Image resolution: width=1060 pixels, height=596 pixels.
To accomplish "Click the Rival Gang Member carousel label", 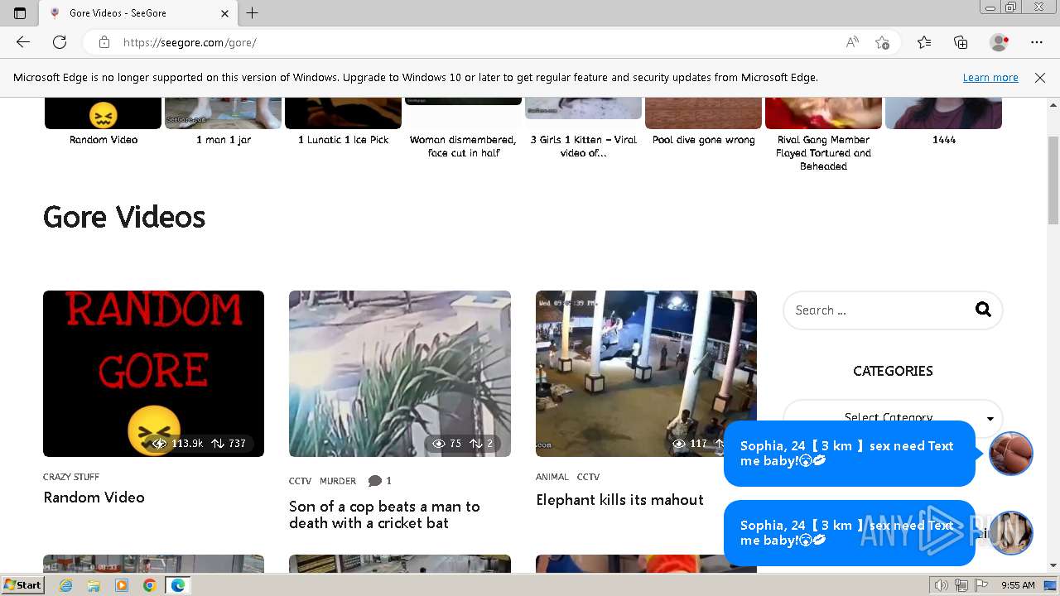I will (x=823, y=153).
